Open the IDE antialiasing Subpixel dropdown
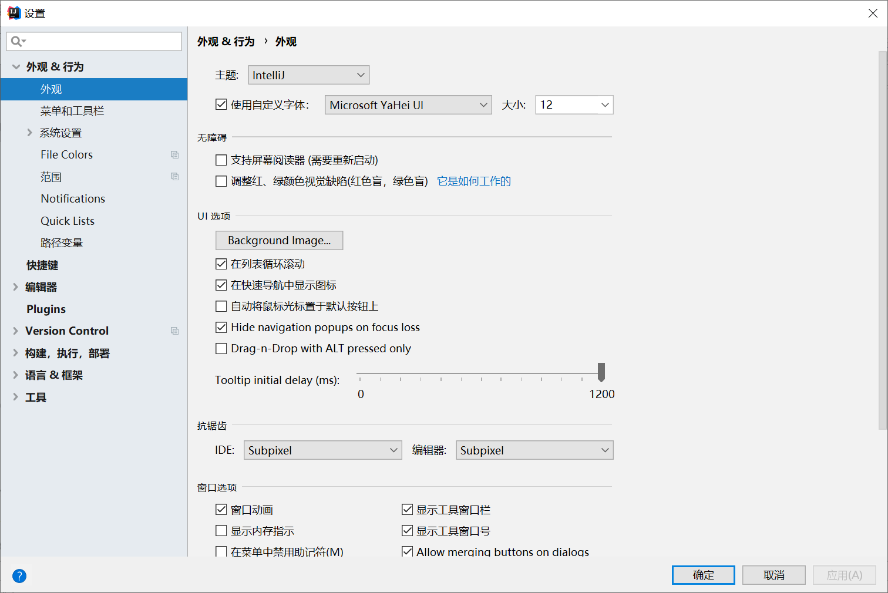 [323, 450]
